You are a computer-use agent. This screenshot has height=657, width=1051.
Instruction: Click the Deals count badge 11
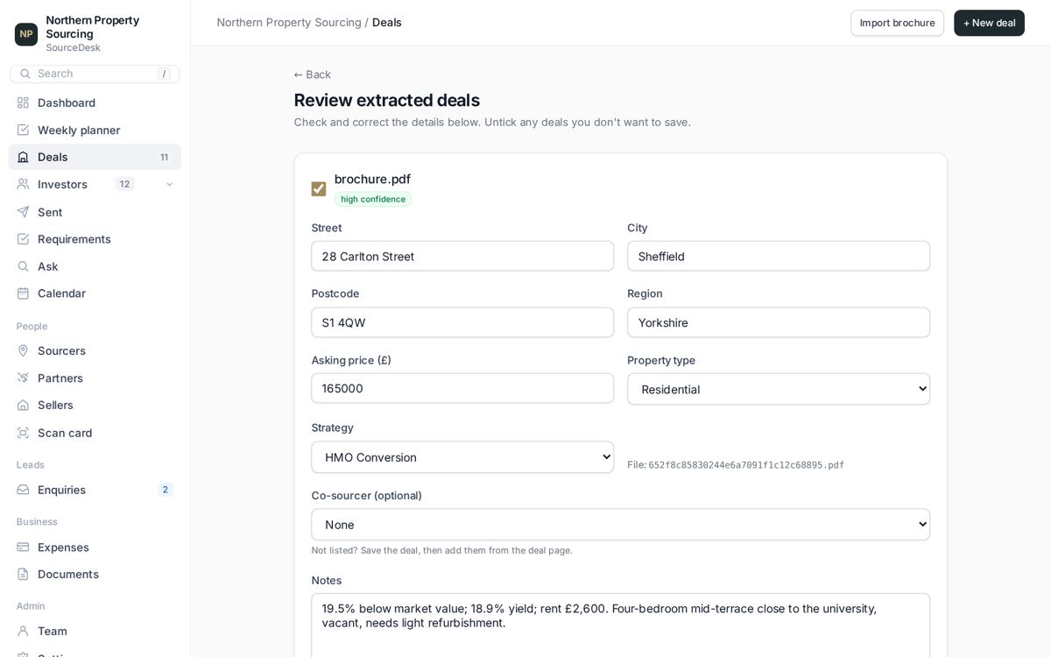click(164, 157)
